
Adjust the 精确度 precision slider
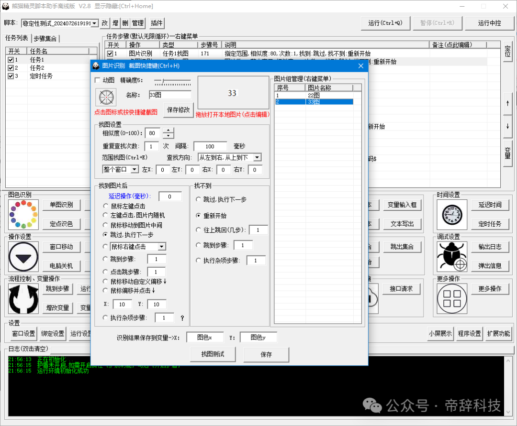[x=163, y=81]
